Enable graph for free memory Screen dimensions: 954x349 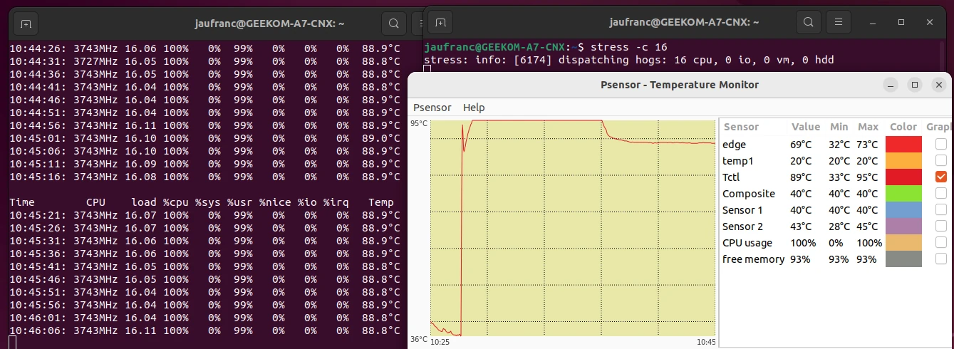[941, 259]
